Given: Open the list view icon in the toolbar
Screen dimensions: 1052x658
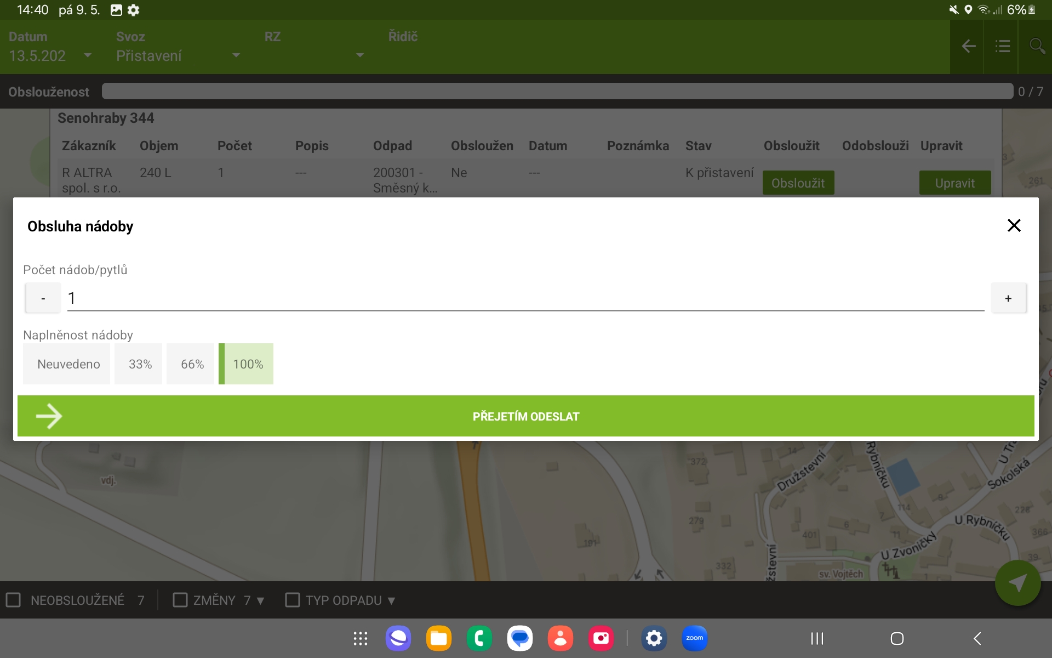Looking at the screenshot, I should pos(1002,47).
